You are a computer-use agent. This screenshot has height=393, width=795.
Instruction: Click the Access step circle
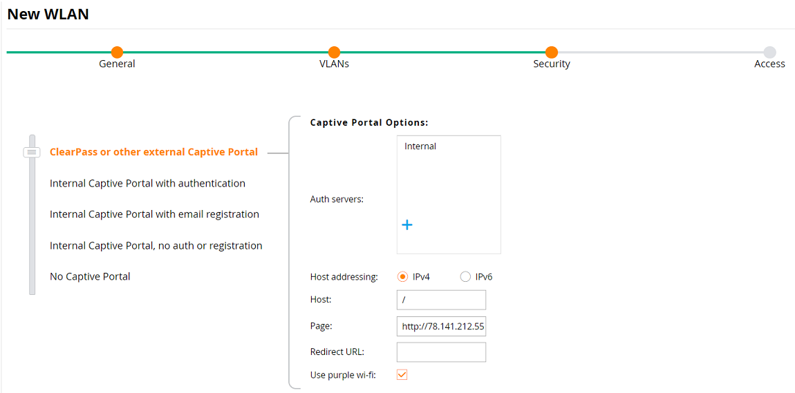pyautogui.click(x=769, y=52)
